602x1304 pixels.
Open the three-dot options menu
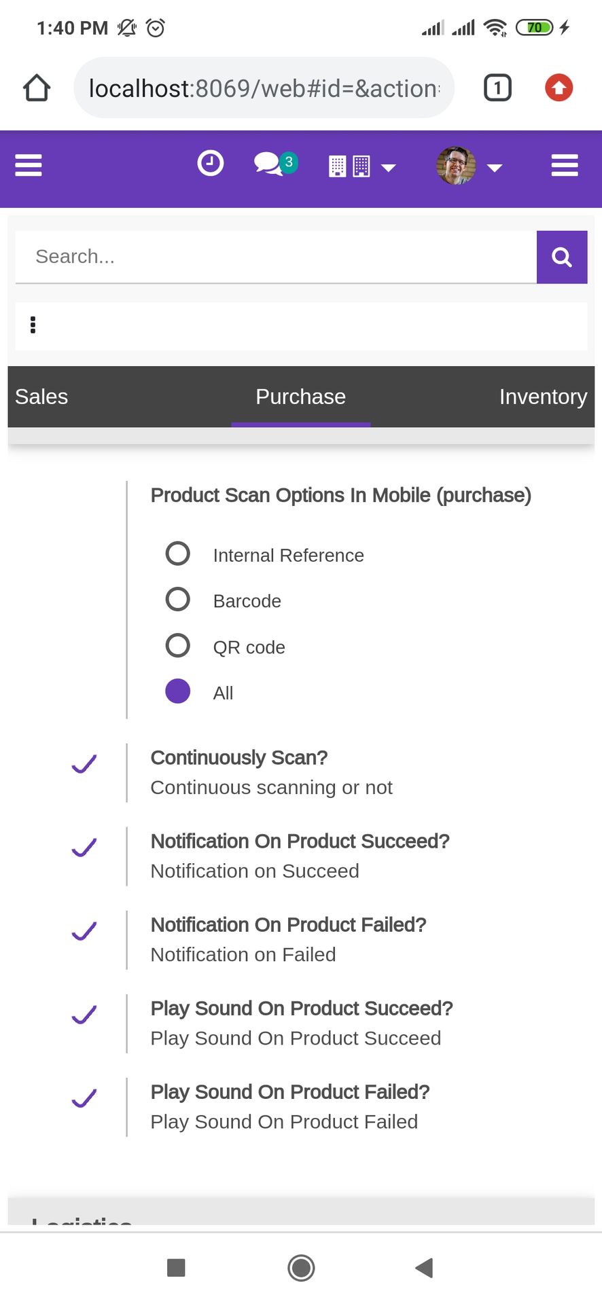coord(33,325)
